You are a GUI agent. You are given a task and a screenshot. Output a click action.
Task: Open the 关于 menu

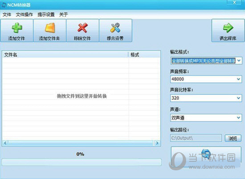tap(63, 15)
